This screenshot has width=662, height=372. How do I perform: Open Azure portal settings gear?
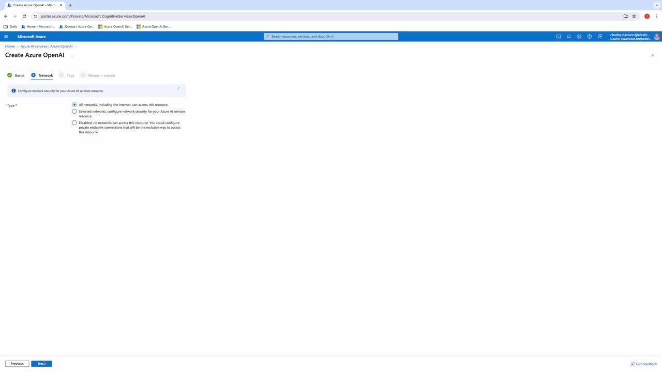click(579, 37)
